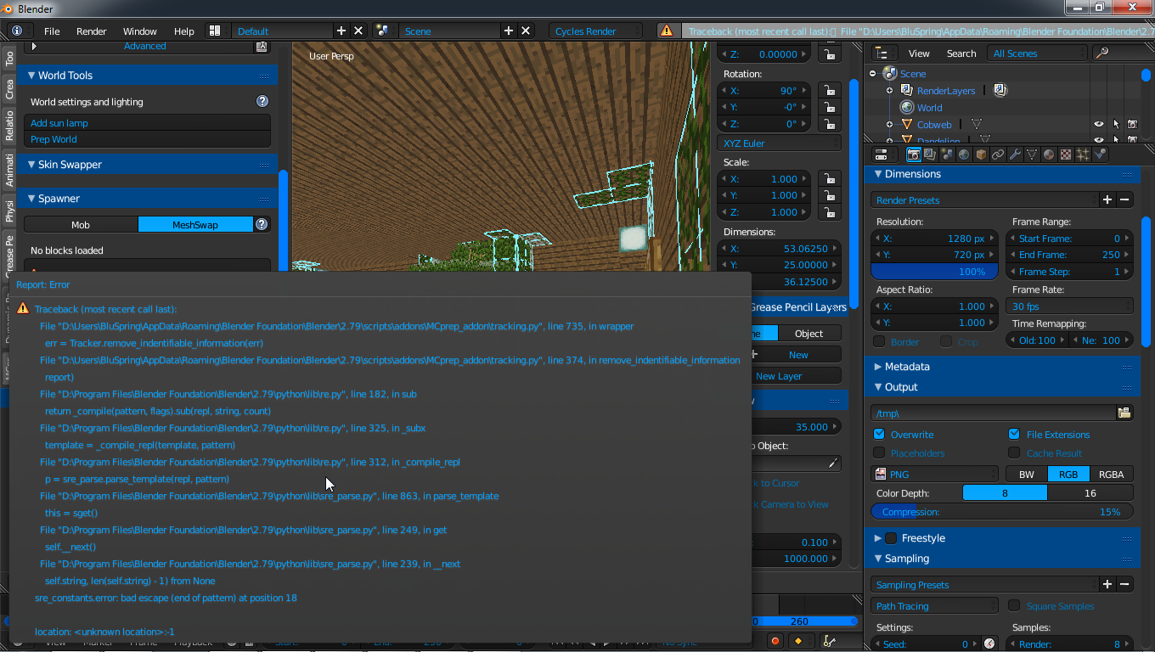This screenshot has height=652, width=1155.
Task: Click the resolution 100% percentage slider
Action: point(934,272)
